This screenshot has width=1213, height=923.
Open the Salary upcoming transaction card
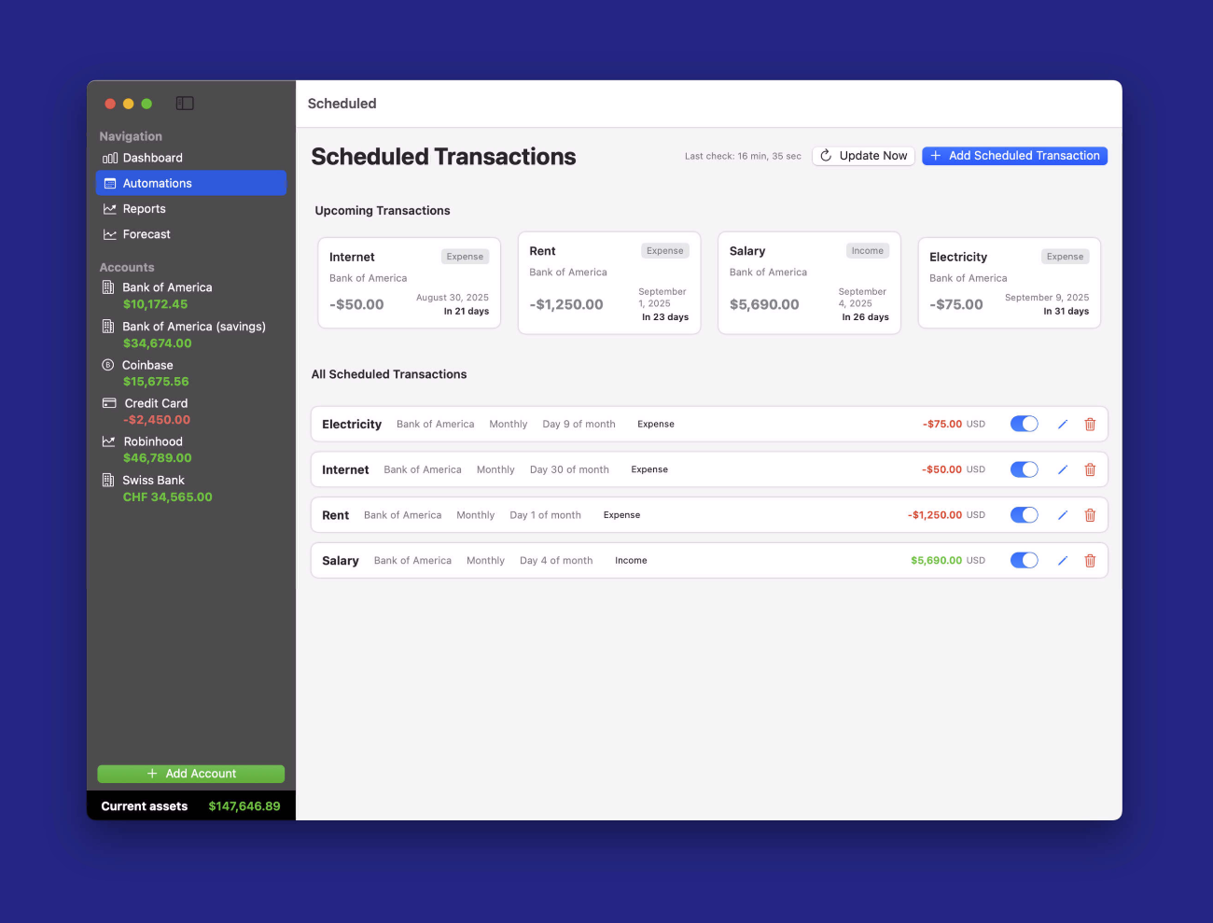[x=809, y=283]
